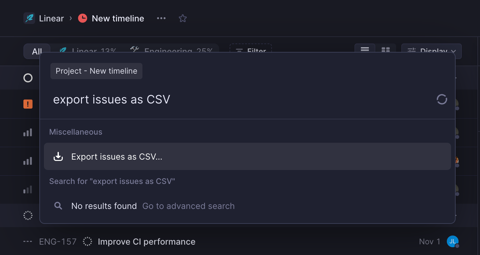Switch to the board view layout
The width and height of the screenshot is (480, 255).
click(386, 49)
